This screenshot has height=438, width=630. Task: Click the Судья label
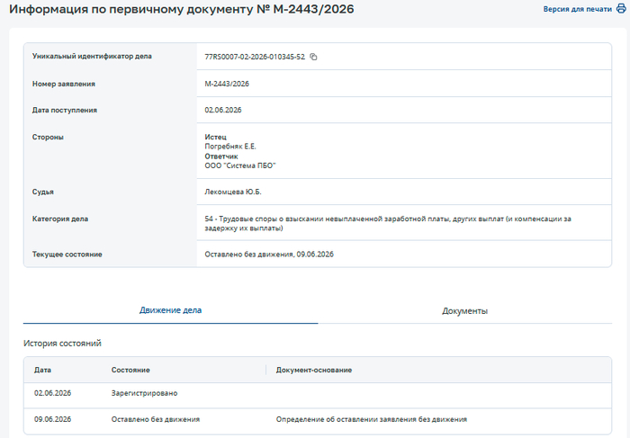(x=42, y=192)
